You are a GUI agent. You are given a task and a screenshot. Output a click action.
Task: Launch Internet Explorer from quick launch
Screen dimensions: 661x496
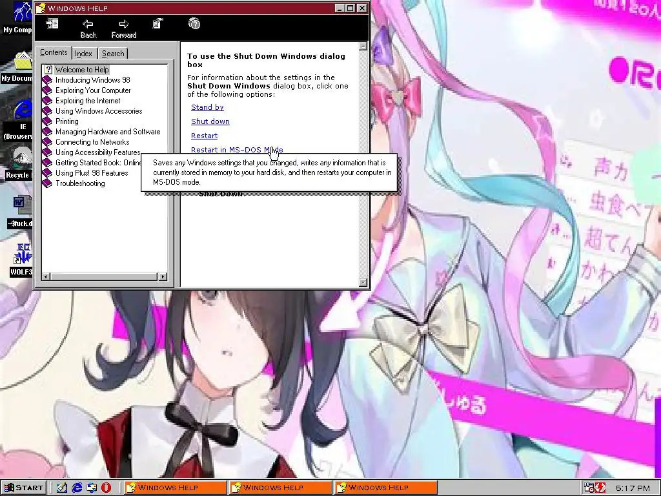[77, 488]
